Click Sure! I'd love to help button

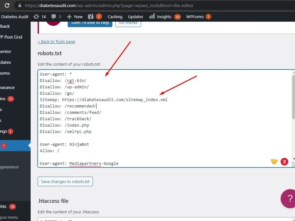(90, 23)
